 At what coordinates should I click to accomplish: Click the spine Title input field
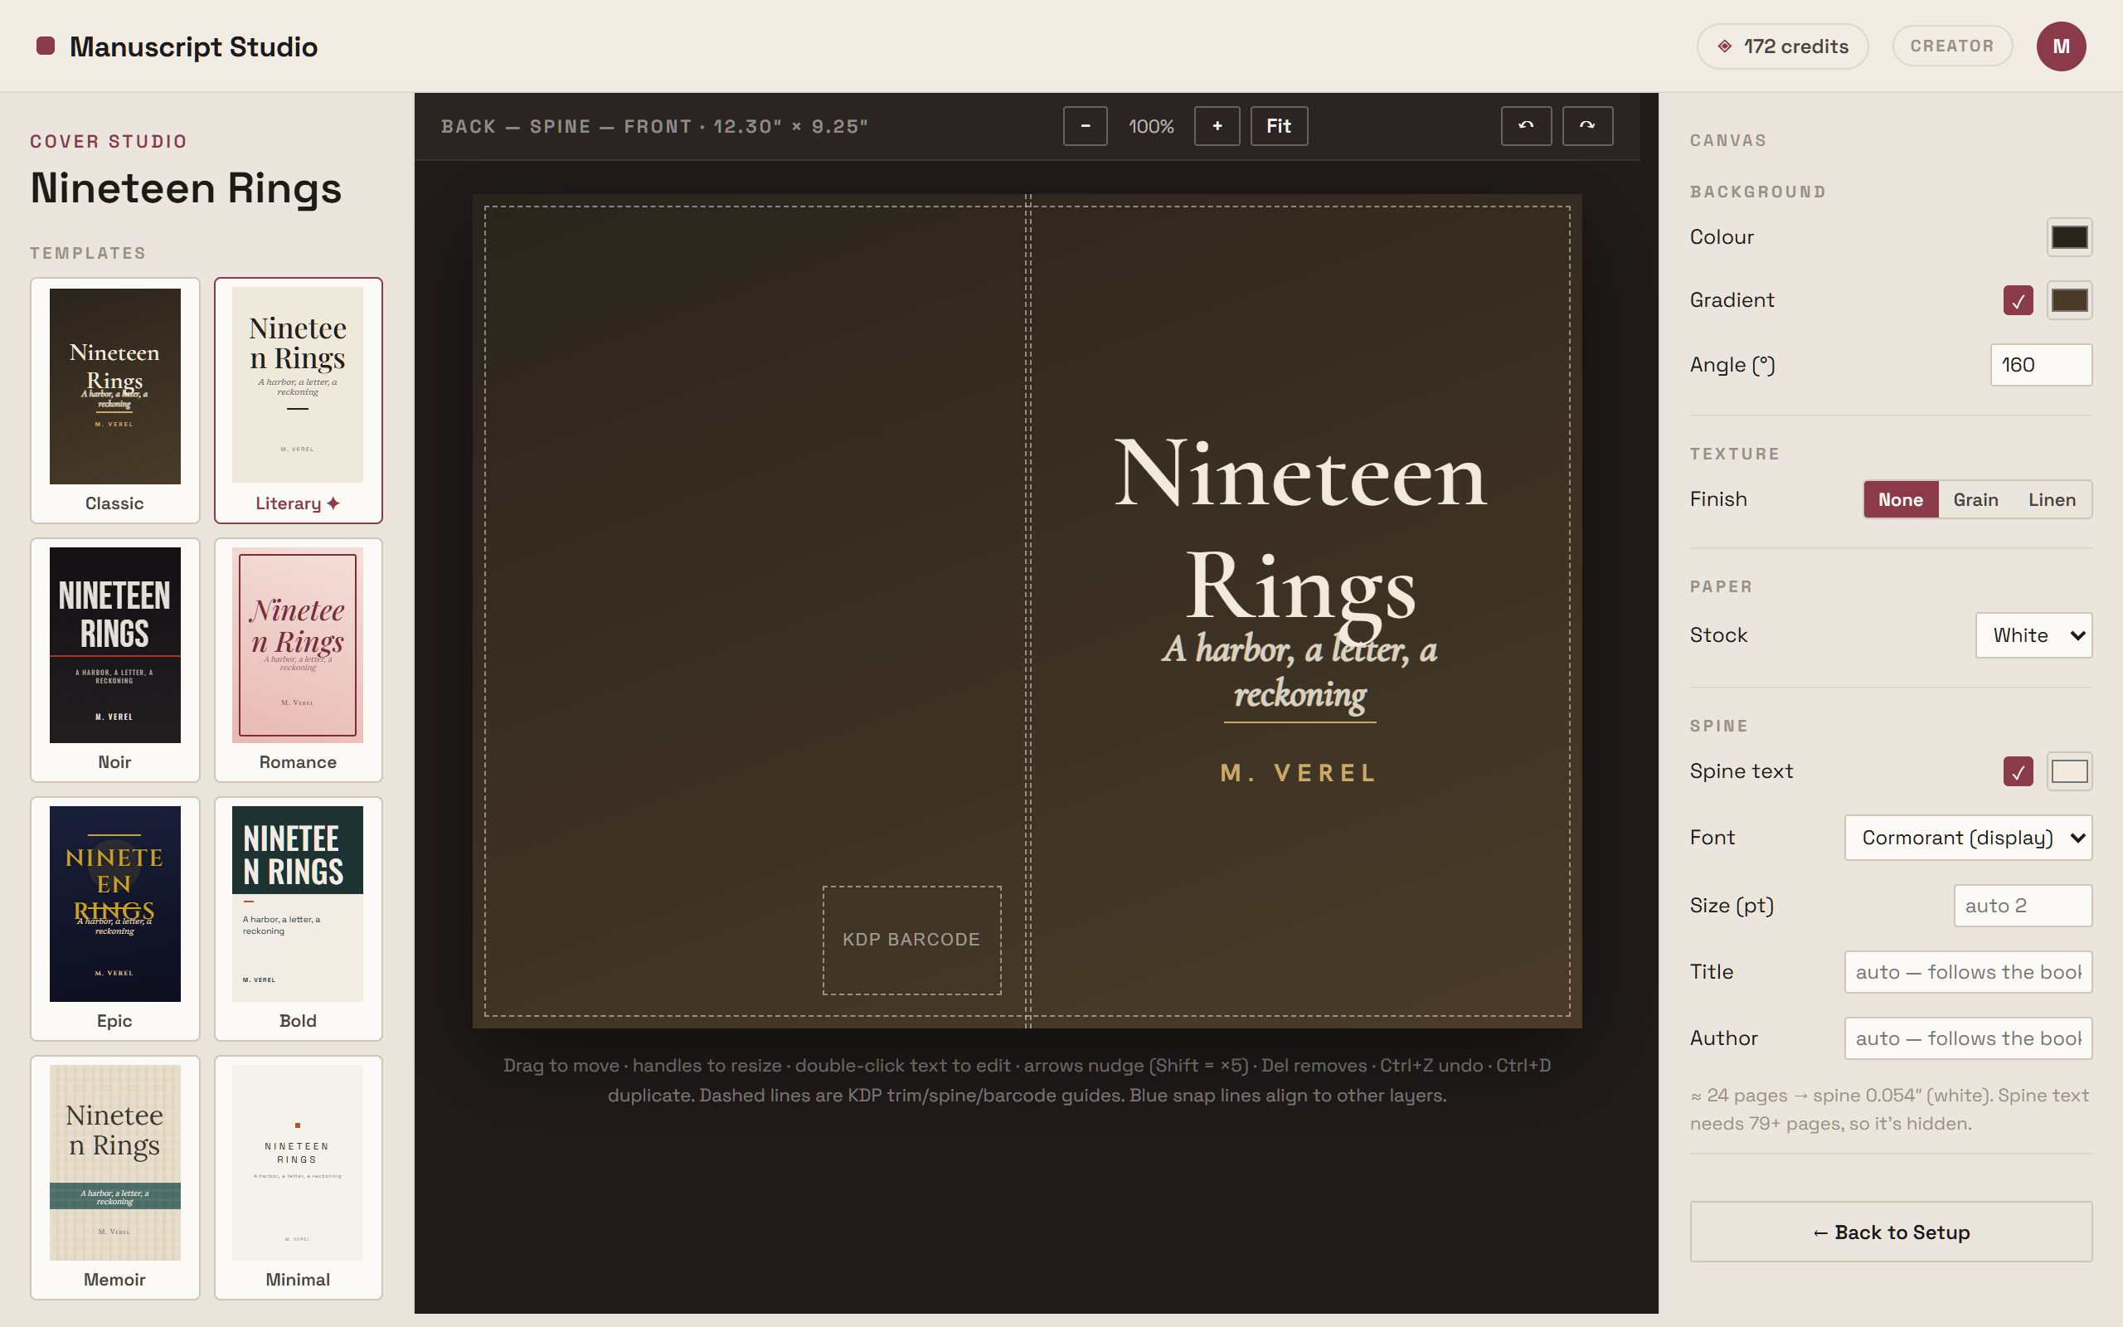1968,971
